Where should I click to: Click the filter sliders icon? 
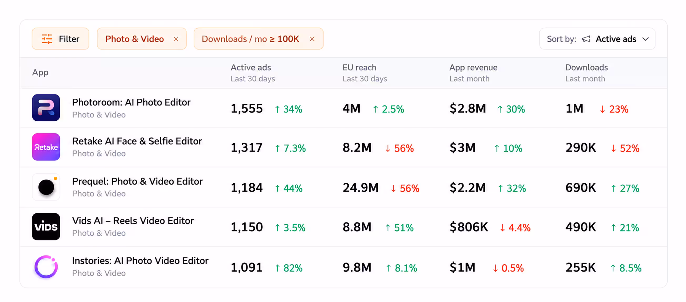pos(47,39)
